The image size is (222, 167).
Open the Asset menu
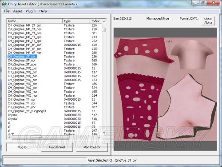pos(18,11)
